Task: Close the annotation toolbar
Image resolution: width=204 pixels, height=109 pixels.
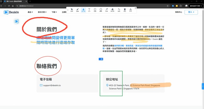Action: click(x=135, y=8)
